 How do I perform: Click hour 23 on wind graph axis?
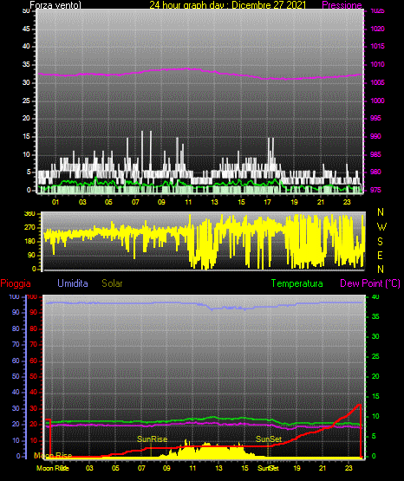tap(347, 202)
